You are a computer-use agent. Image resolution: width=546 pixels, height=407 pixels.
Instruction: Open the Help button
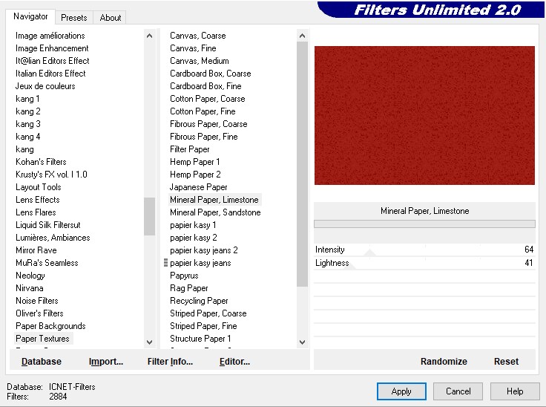(515, 391)
